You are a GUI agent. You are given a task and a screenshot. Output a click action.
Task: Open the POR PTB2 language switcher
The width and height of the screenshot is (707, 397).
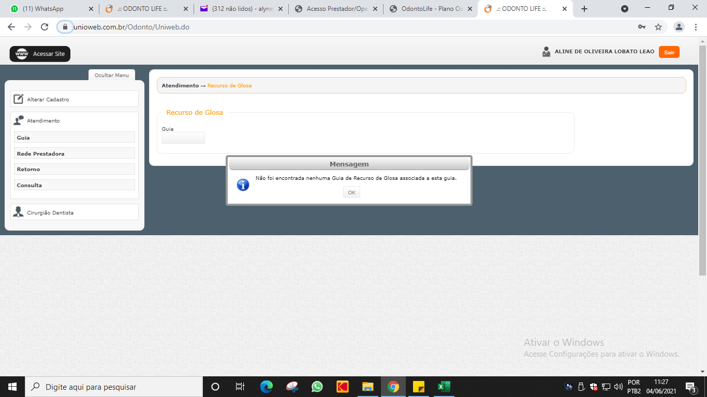(x=634, y=387)
